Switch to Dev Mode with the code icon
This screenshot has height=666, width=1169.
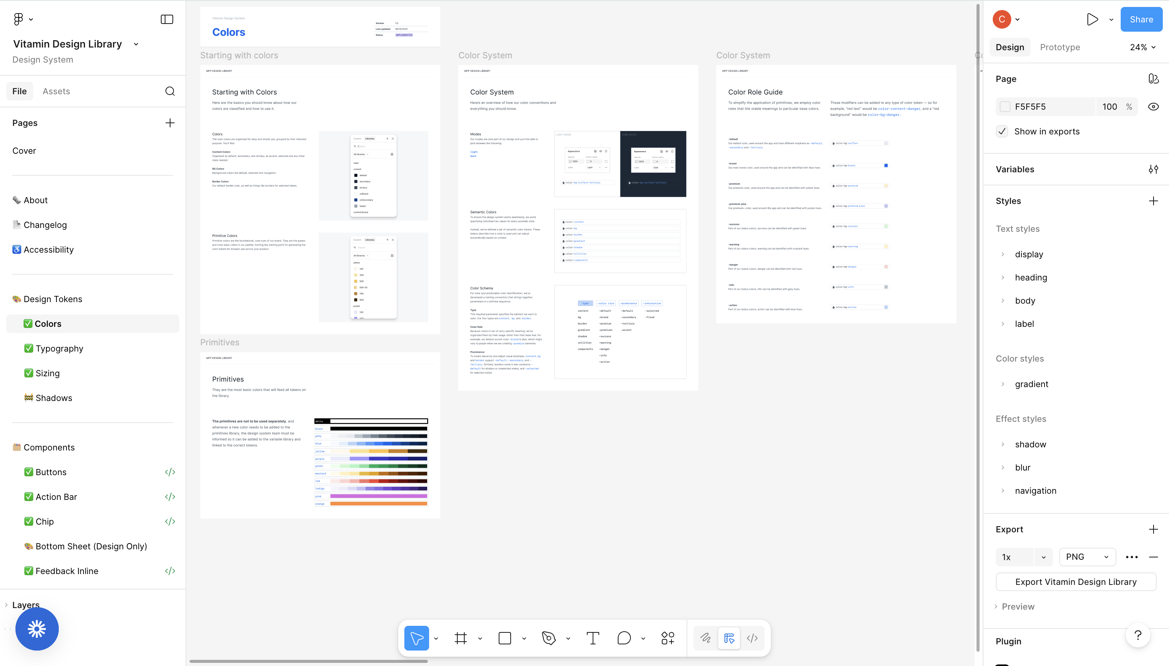[x=751, y=638]
